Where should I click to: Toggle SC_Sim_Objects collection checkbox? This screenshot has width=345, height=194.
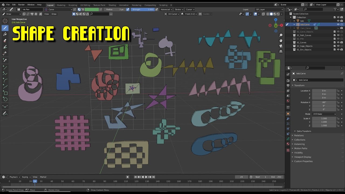point(335,50)
